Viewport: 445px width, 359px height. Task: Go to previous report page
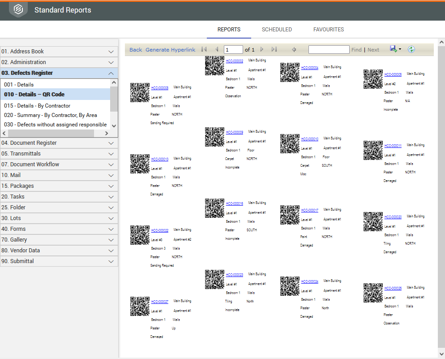[x=217, y=50]
